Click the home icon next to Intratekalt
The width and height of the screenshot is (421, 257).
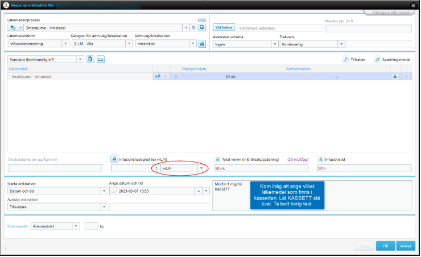(202, 44)
